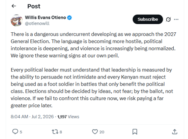Click the Post header title

click(34, 6)
